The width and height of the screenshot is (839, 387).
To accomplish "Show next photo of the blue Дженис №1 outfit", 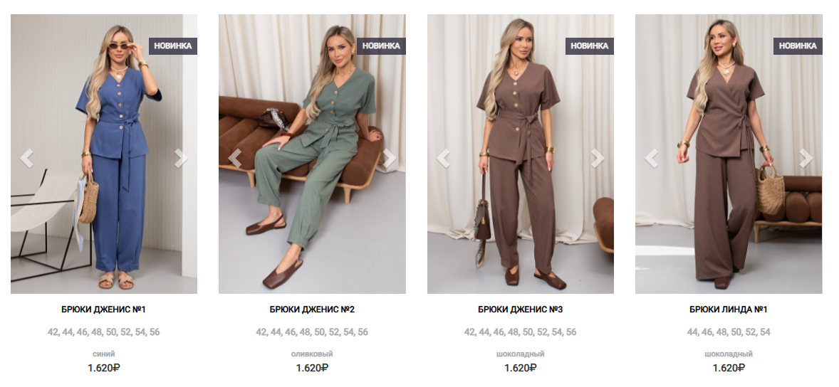I will [x=181, y=158].
